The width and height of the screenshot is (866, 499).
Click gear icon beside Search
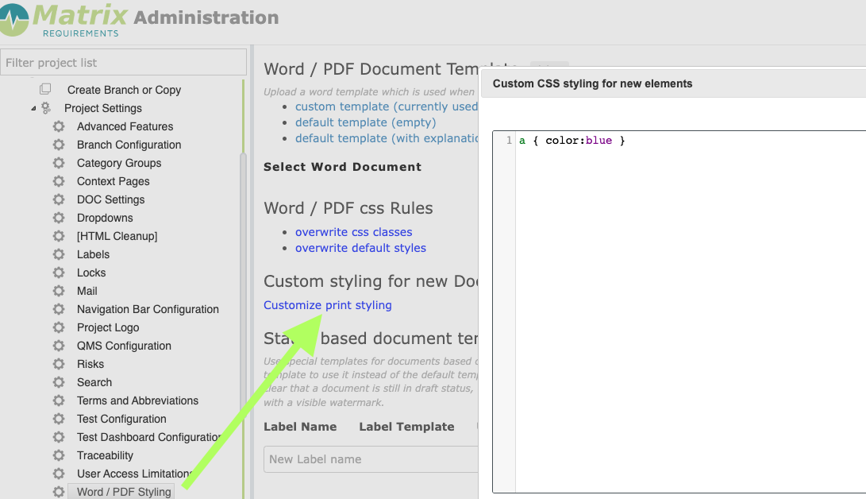59,381
